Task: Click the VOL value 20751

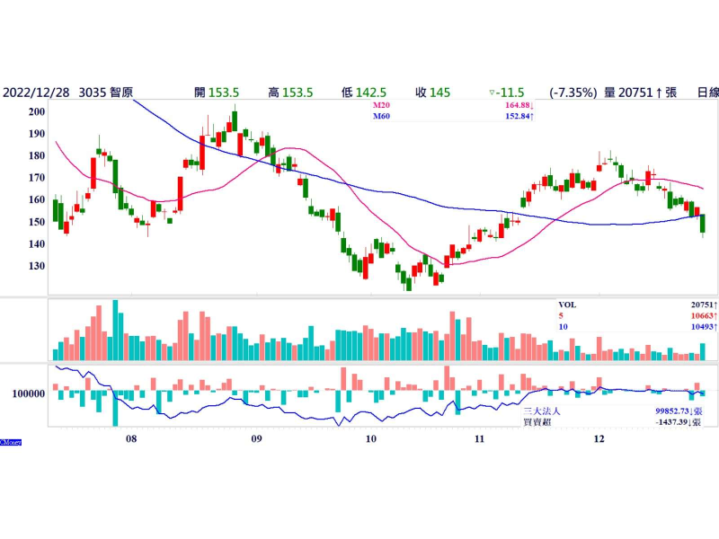Action: point(704,305)
